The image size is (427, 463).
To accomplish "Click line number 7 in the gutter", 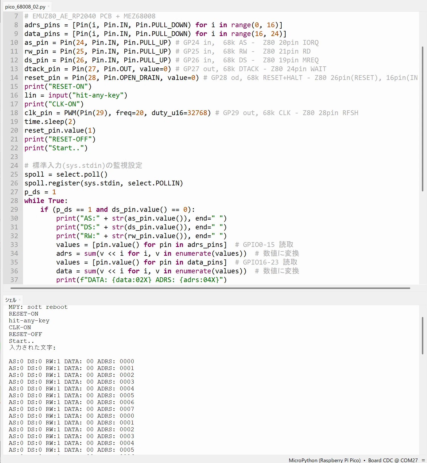I will tap(16, 16).
